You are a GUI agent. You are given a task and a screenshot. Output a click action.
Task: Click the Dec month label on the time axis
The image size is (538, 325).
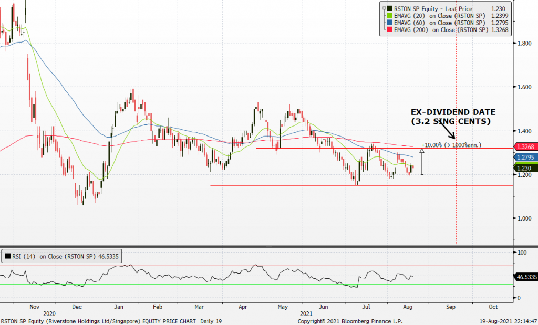(x=77, y=307)
